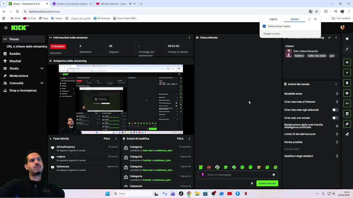353x198 pixels.
Task: Open the emoji picker smiley in the message box
Action: [x=274, y=175]
